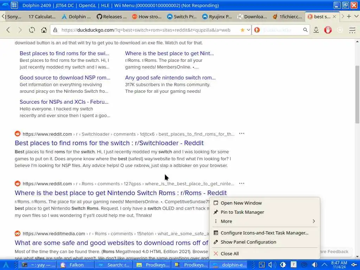Switch to the 'Search: r...' taskbar entry

click(x=114, y=265)
